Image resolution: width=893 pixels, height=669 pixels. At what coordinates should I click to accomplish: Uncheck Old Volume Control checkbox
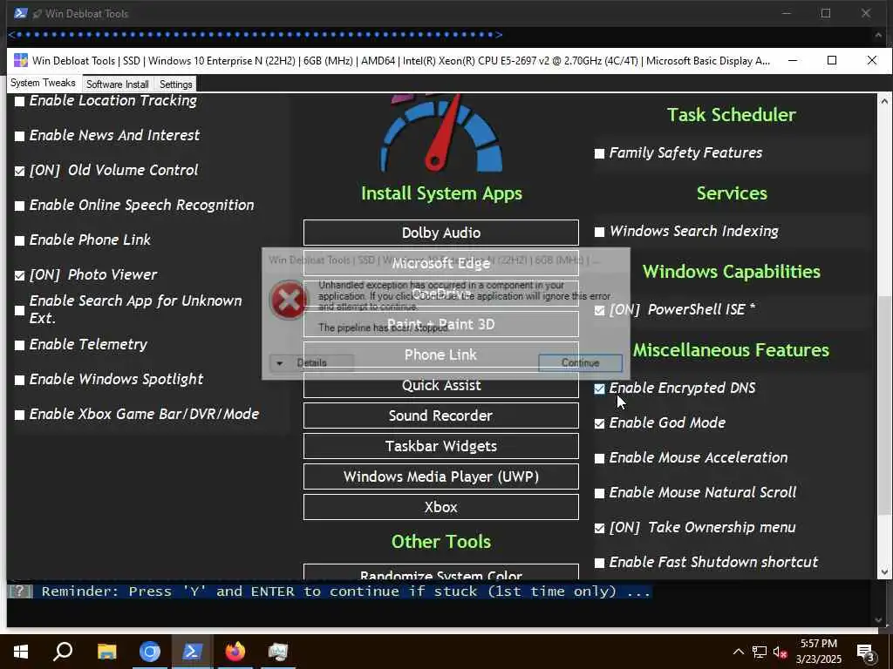[19, 171]
